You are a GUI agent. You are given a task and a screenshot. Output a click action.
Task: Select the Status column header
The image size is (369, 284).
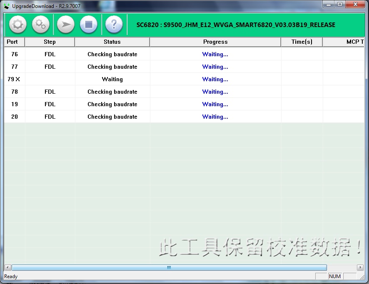coord(112,42)
